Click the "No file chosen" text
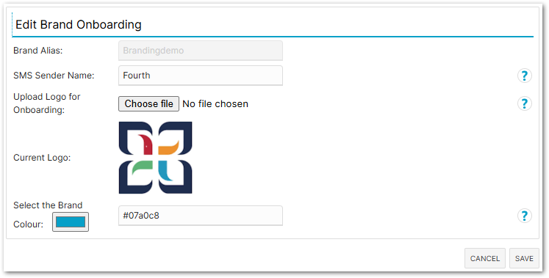The width and height of the screenshot is (549, 278). (215, 103)
